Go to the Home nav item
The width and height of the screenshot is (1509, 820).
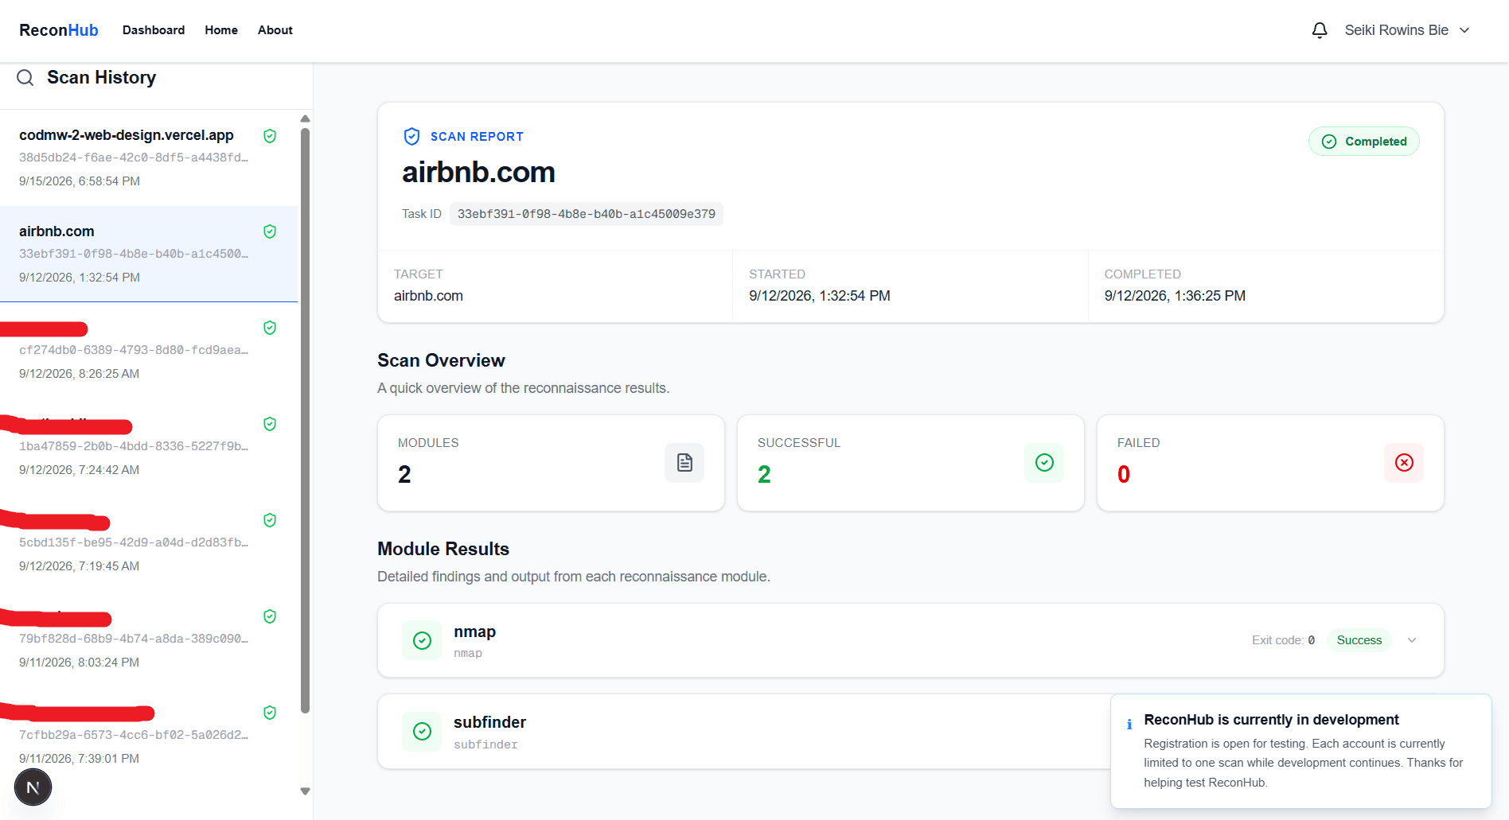click(221, 30)
